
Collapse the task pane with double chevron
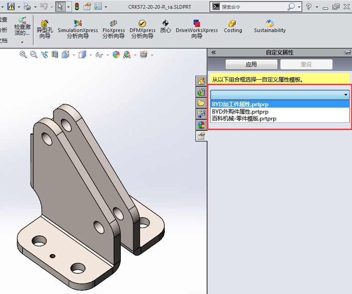click(x=213, y=52)
